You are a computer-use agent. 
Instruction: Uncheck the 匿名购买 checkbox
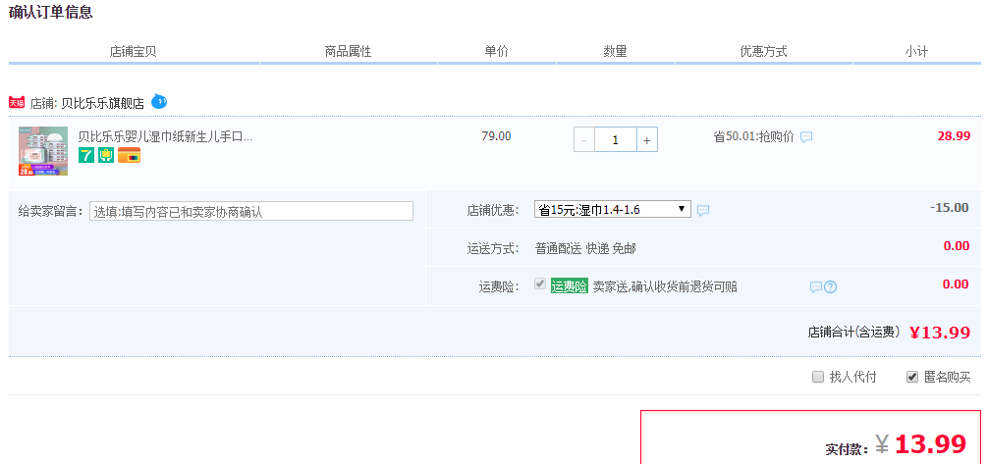[912, 377]
